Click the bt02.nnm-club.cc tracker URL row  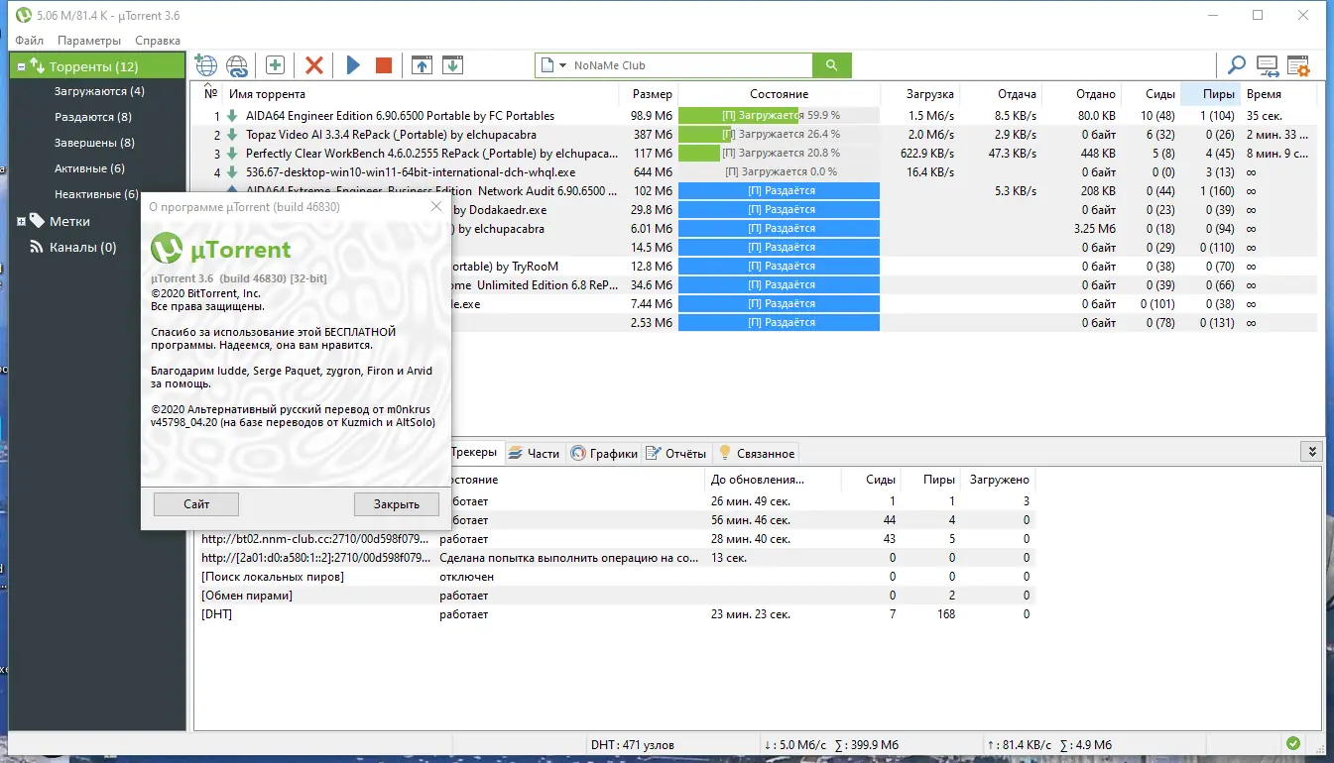615,539
